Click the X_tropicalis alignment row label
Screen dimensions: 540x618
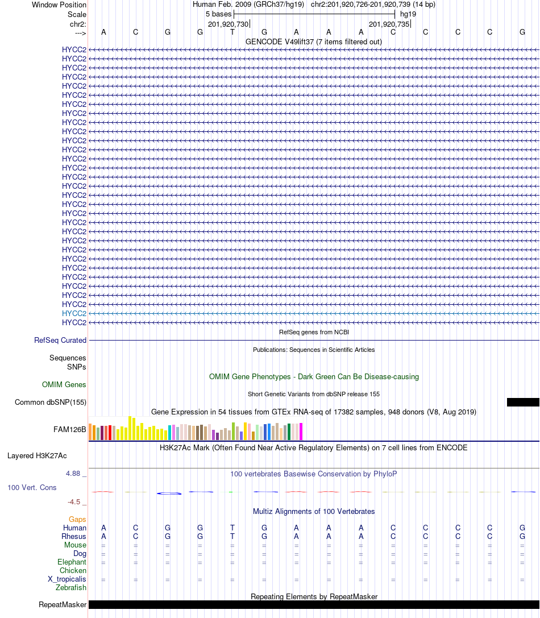[x=67, y=579]
